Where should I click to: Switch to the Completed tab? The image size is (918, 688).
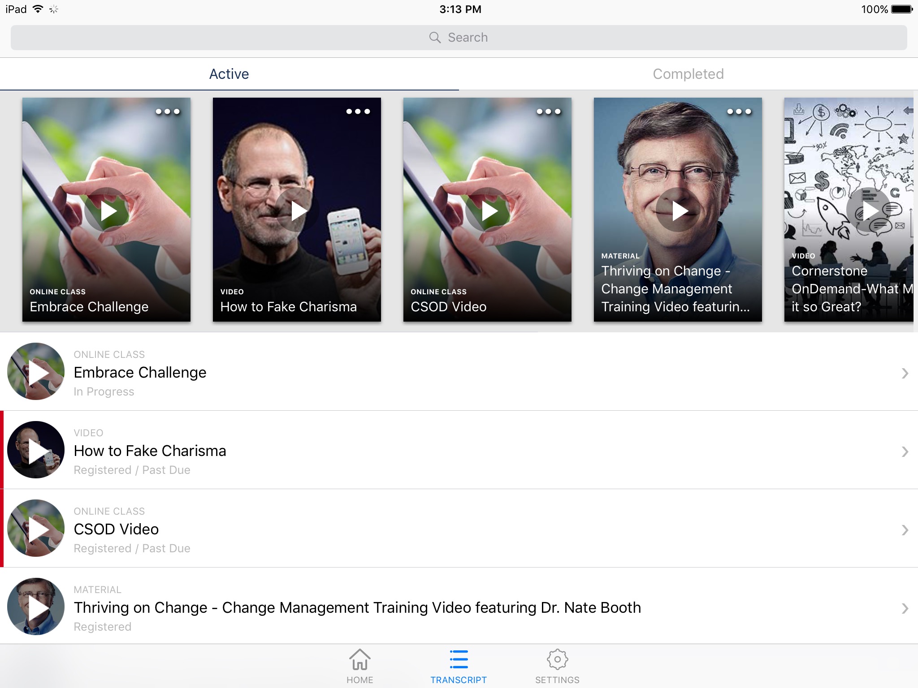688,74
